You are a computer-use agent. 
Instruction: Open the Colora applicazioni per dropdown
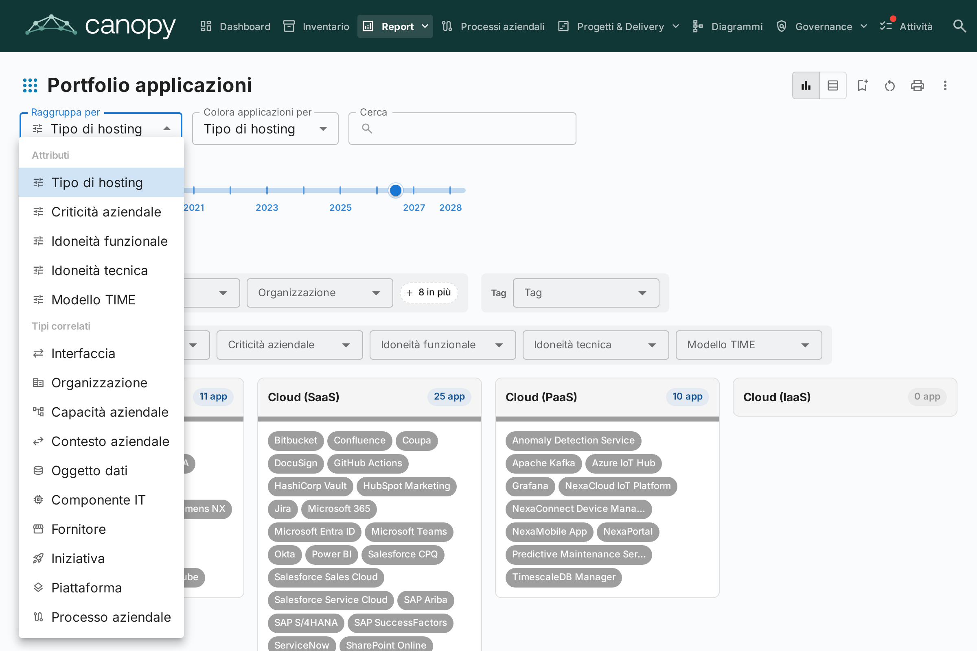[265, 129]
